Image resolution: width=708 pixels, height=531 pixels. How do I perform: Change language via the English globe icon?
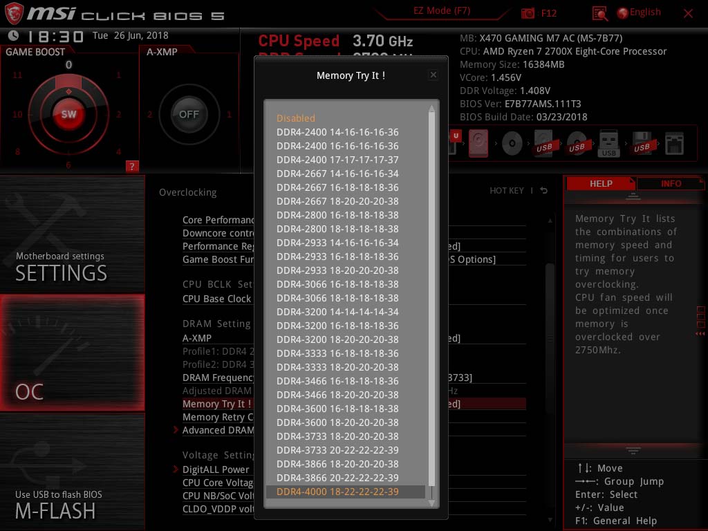[x=639, y=12]
